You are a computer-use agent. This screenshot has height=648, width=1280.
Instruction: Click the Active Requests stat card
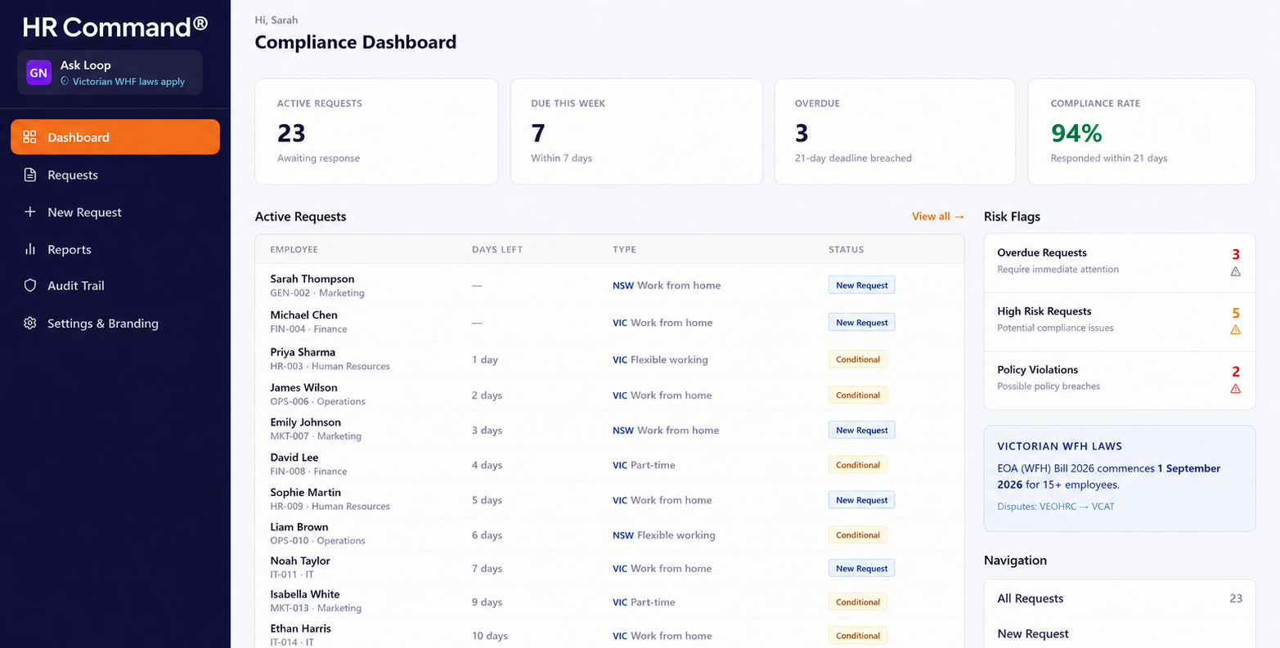coord(376,132)
